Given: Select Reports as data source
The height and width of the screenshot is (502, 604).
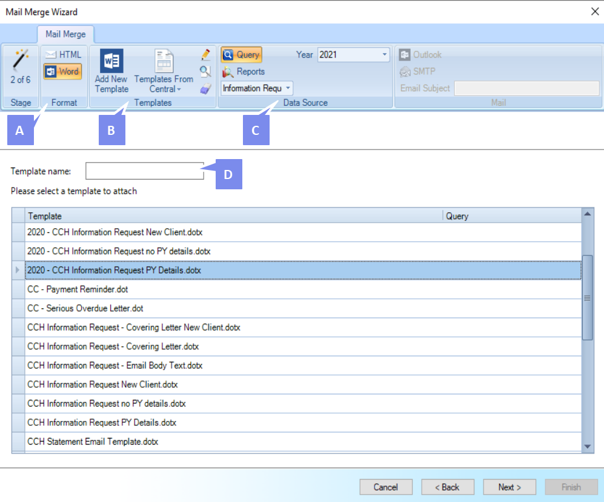Looking at the screenshot, I should (244, 71).
